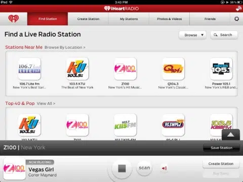The image size is (243, 182).
Task: Select Z100 logo in Top 40 & Pop
Action: [77, 125]
